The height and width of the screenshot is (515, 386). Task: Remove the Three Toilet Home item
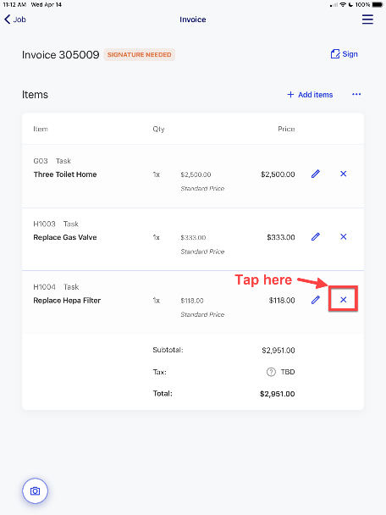[x=344, y=174]
